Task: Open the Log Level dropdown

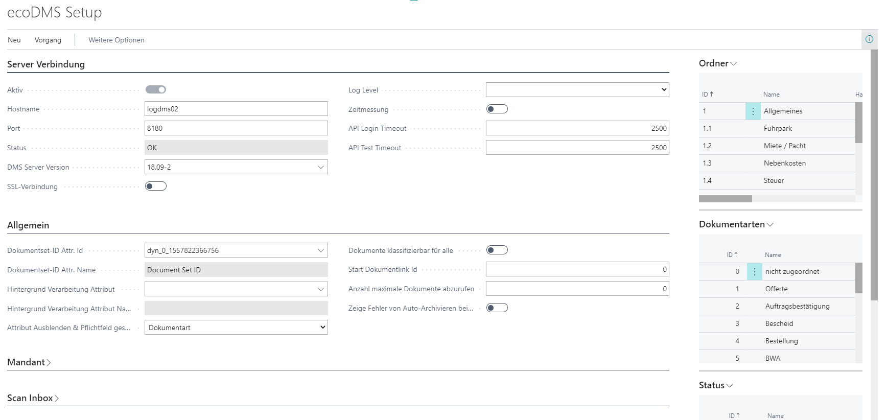Action: 577,89
